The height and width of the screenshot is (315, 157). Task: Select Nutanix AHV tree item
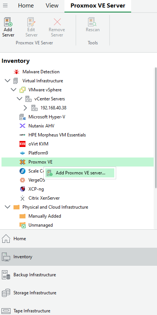click(41, 126)
